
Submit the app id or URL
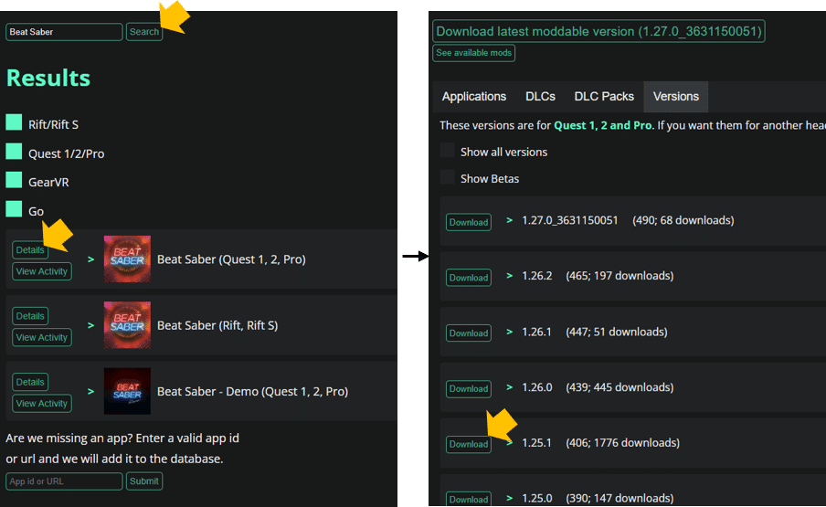tap(143, 481)
